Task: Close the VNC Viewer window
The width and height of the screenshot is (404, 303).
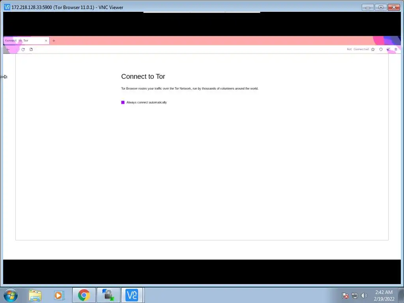Action: [x=394, y=7]
